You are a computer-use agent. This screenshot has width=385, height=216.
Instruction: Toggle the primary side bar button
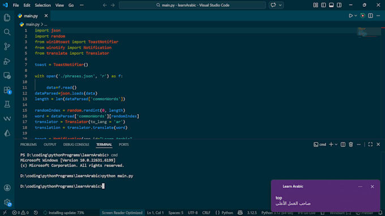(x=323, y=5)
